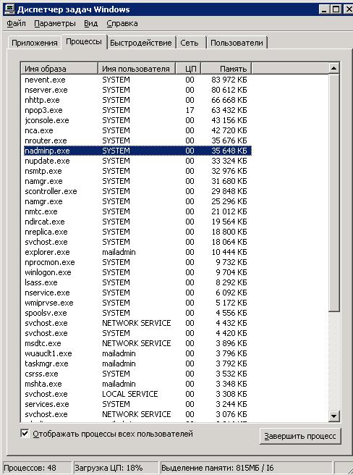
Task: Click Завершить процесс button
Action: click(x=300, y=436)
